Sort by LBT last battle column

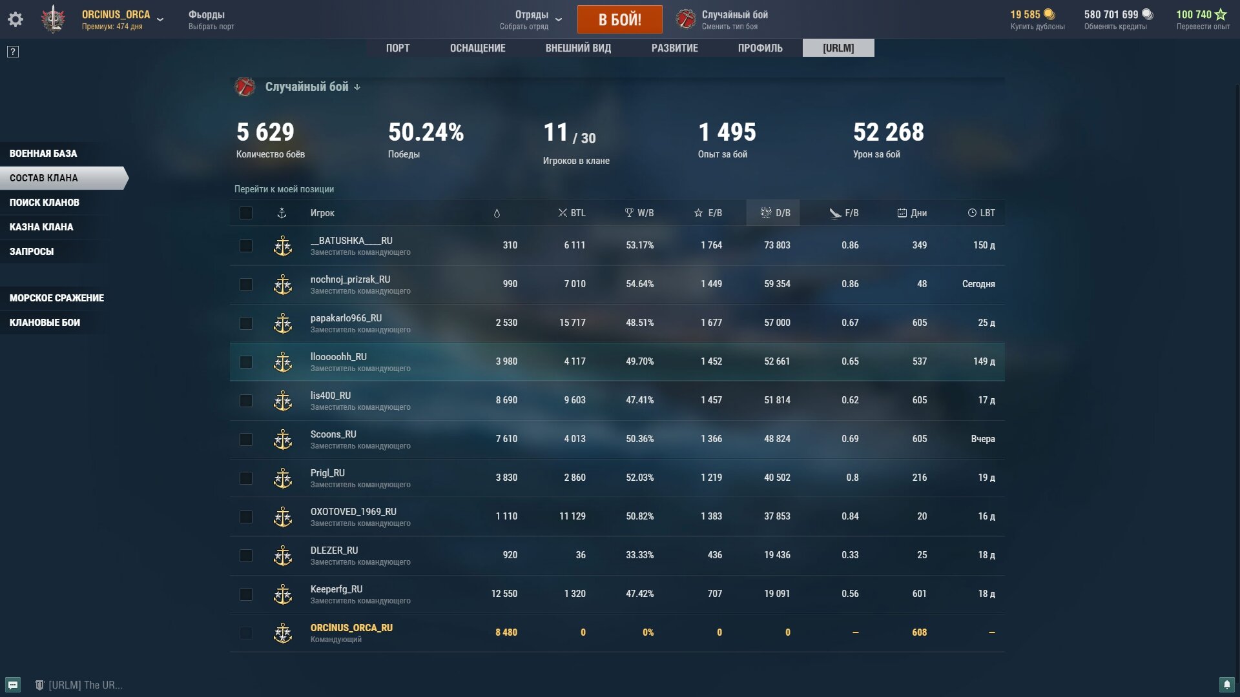coord(981,213)
